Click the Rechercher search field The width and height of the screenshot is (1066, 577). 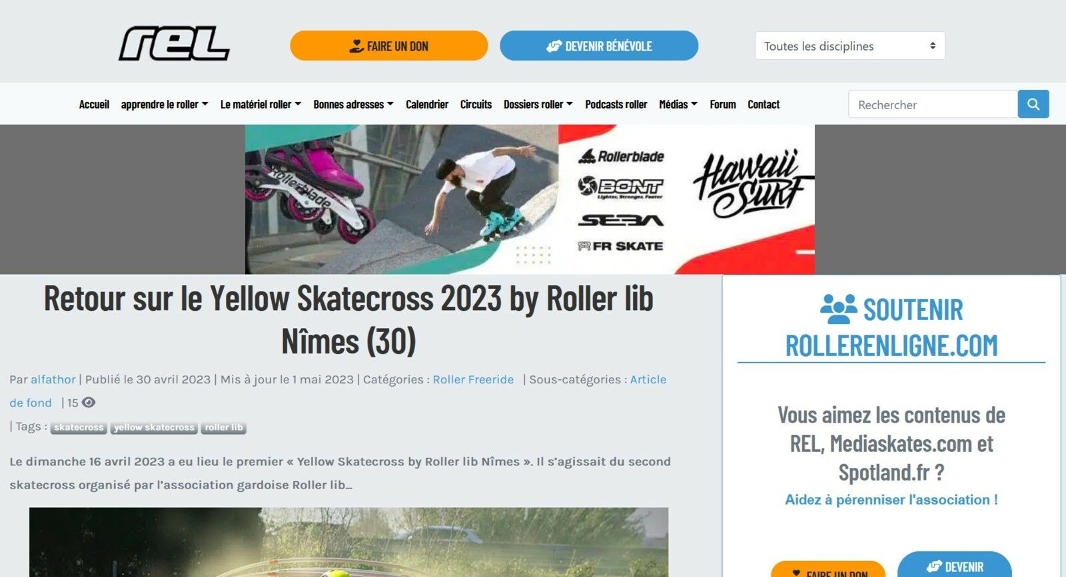(933, 104)
